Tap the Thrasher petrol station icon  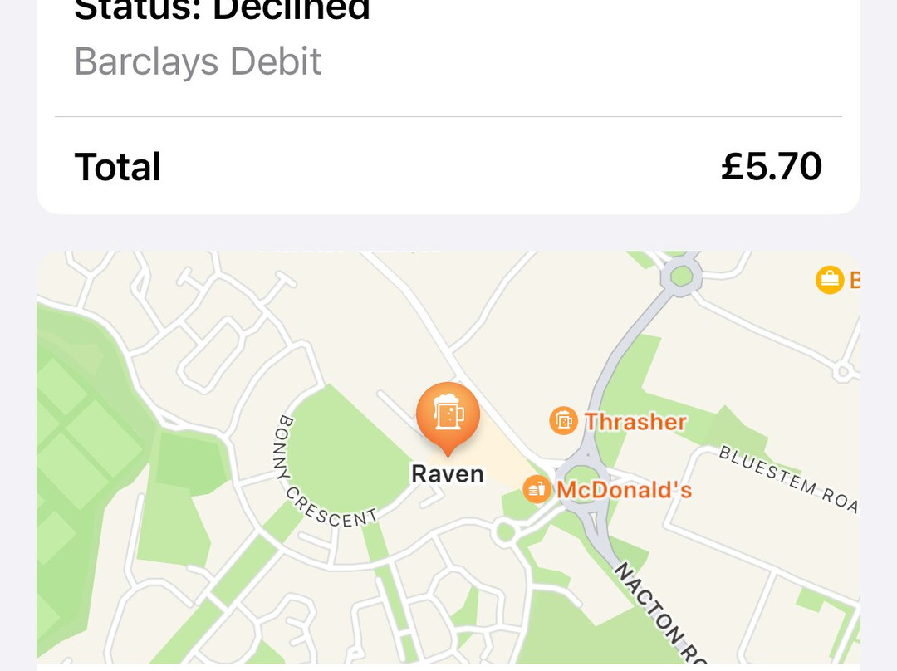(x=564, y=421)
